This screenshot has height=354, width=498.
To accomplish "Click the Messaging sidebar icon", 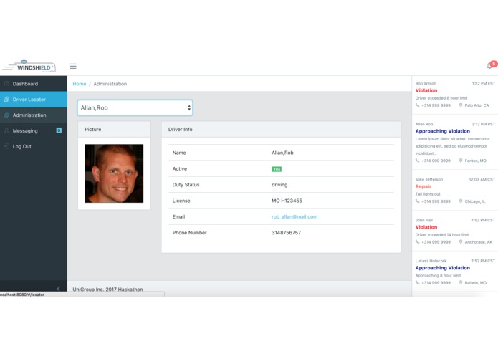I will (6, 130).
